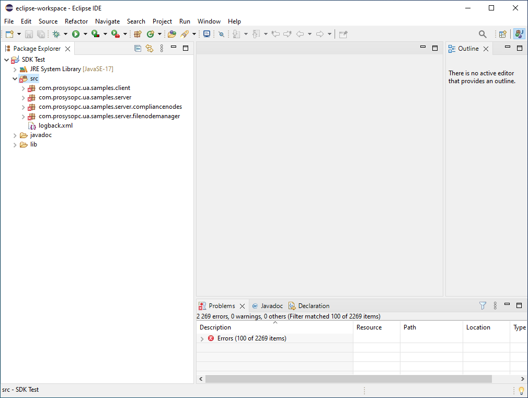Click the green Run button in toolbar
Screen dimensions: 528x398
[x=76, y=34]
